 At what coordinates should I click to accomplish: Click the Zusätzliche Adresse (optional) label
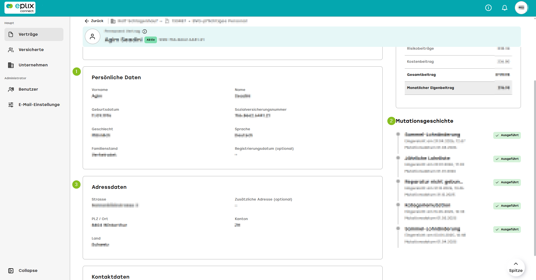263,199
